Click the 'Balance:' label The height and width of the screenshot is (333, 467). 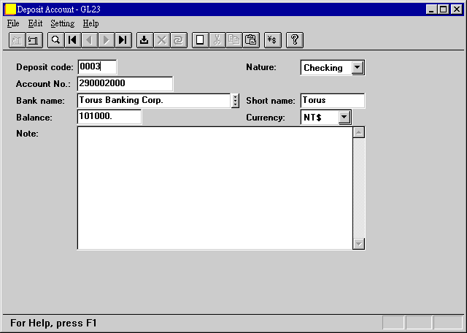[x=34, y=118]
